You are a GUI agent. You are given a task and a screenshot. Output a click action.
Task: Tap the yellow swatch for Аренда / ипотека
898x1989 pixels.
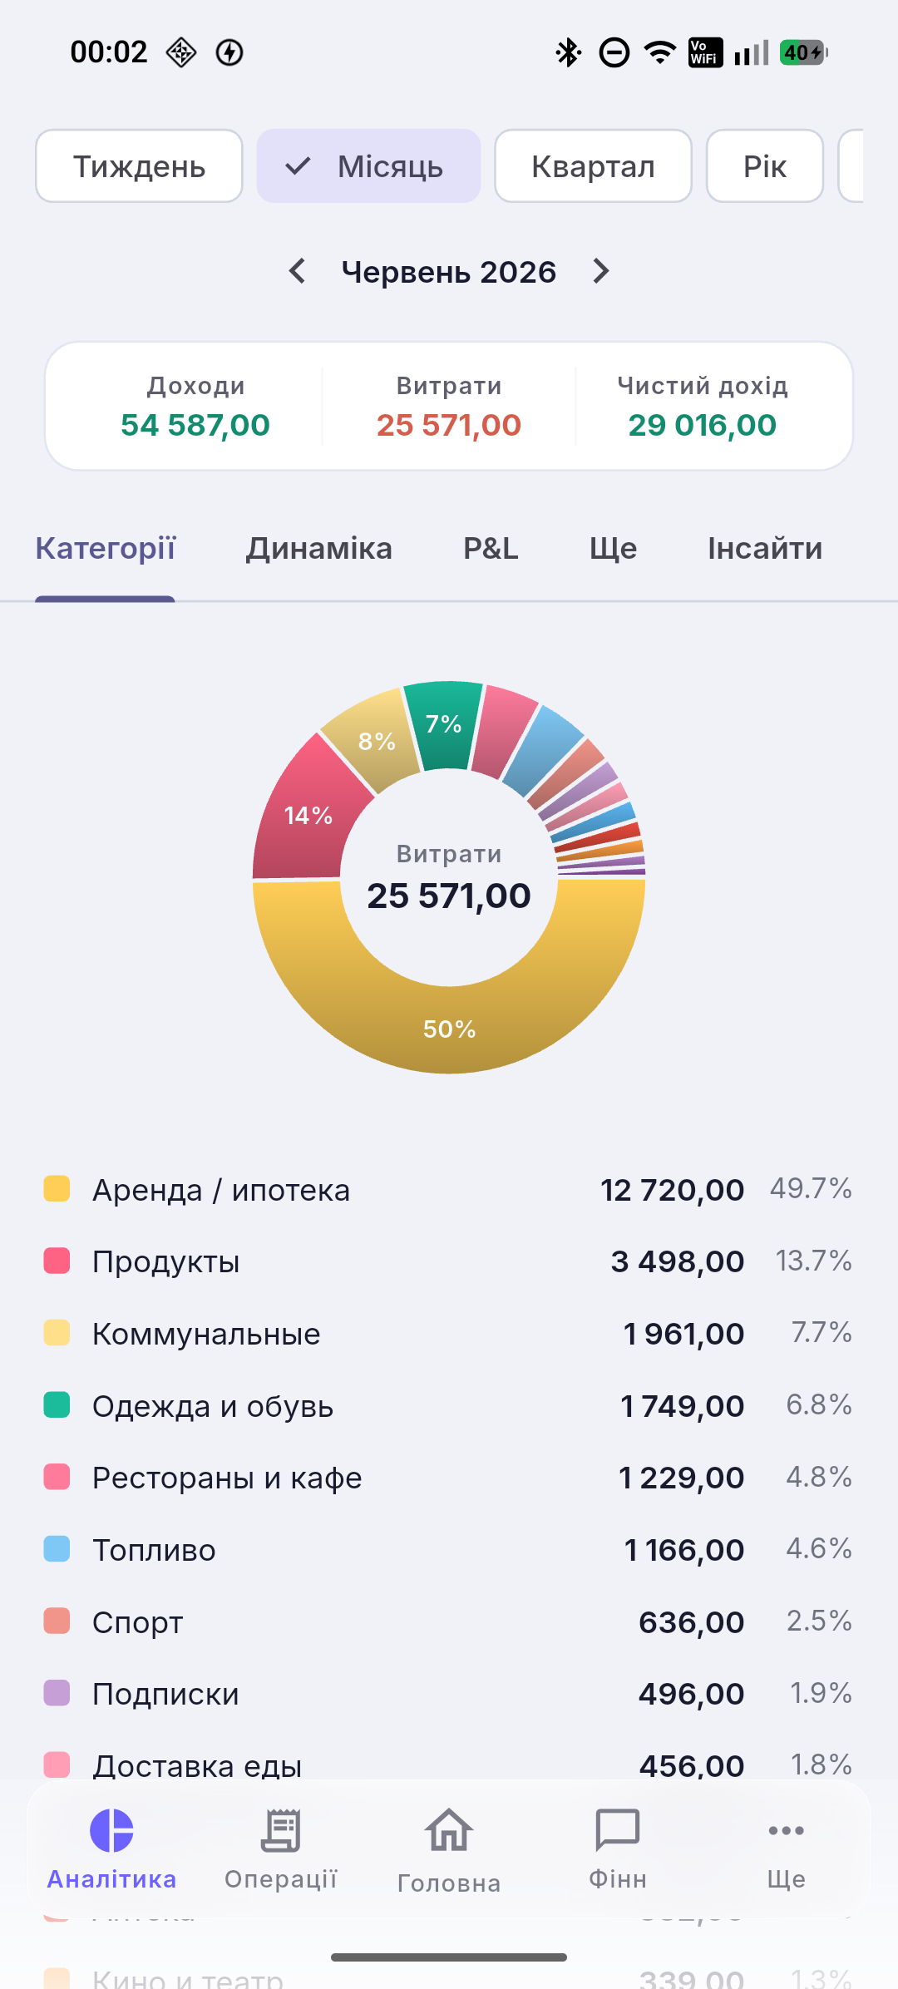pos(57,1188)
